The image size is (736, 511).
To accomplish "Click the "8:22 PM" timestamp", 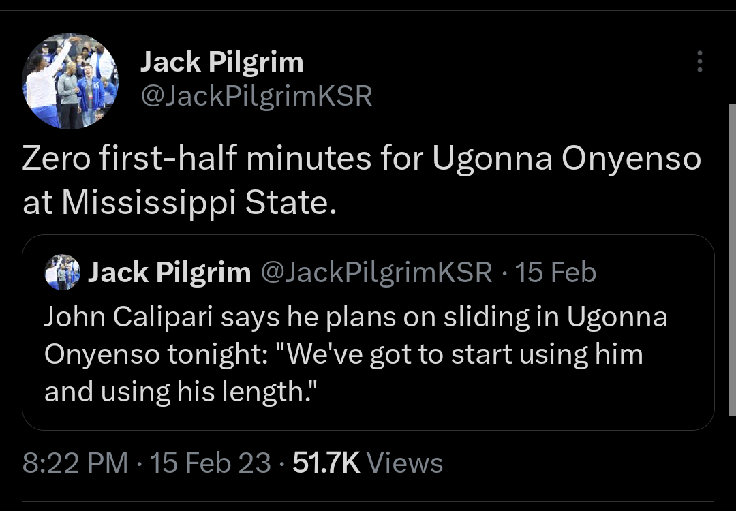I will 75,463.
